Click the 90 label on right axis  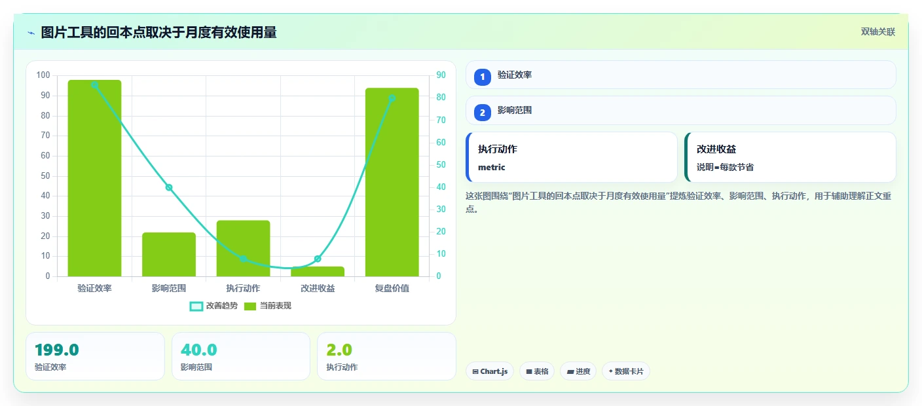pyautogui.click(x=441, y=75)
